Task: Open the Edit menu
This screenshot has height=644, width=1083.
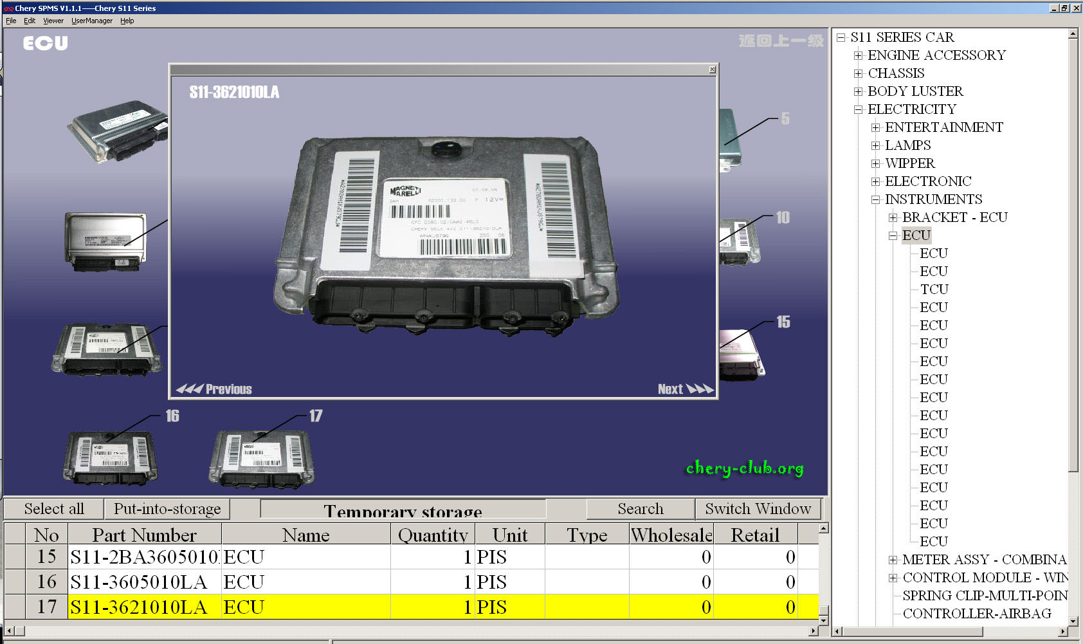Action: click(30, 21)
